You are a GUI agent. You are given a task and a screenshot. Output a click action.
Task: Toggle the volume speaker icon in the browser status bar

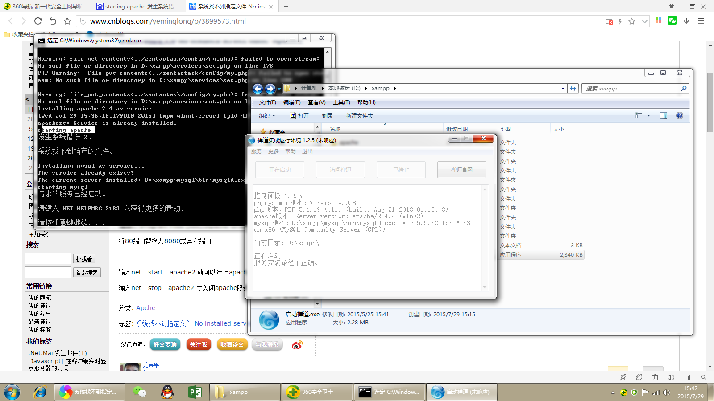671,377
